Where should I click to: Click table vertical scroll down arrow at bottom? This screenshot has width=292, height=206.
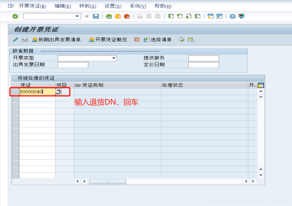[x=261, y=175]
